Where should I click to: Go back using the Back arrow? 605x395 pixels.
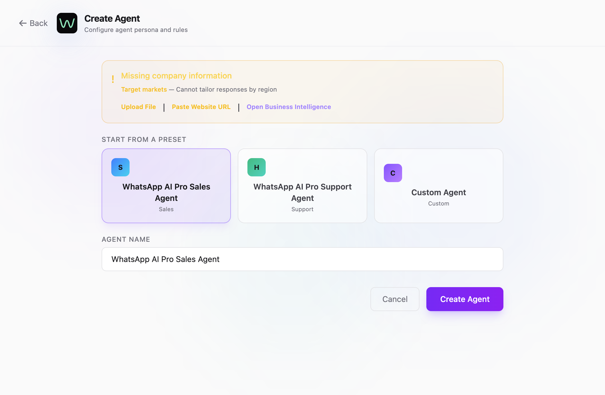click(x=33, y=23)
